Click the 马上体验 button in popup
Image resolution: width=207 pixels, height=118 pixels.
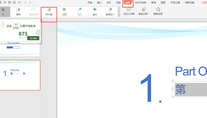point(33,38)
